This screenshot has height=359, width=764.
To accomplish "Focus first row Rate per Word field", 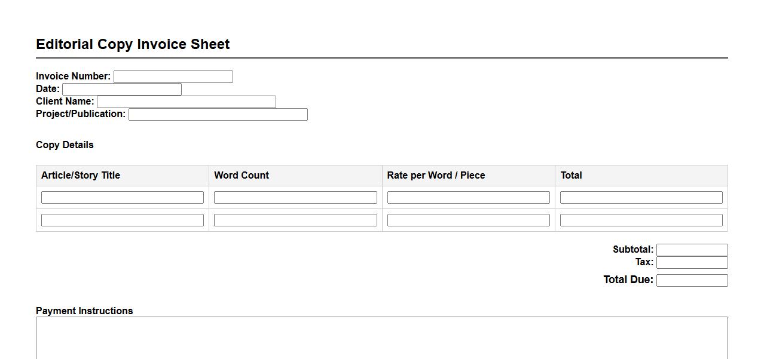I will [x=468, y=197].
